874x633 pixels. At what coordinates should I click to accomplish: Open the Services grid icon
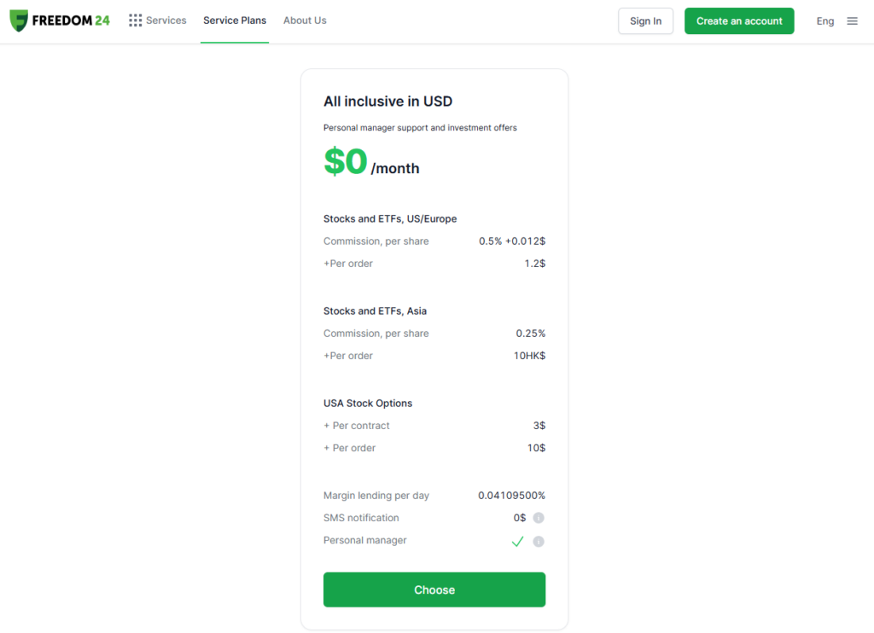134,20
